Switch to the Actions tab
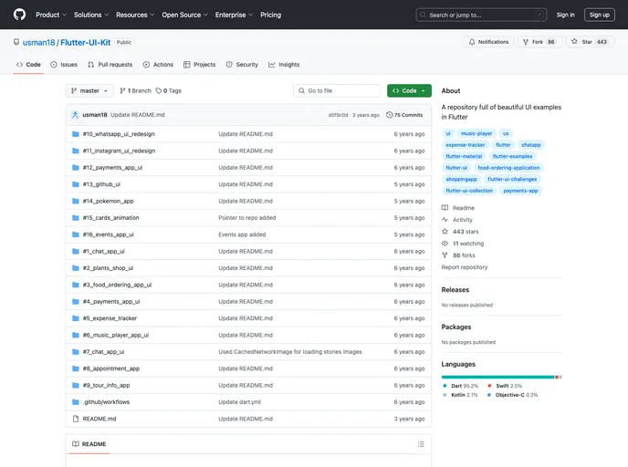The height and width of the screenshot is (467, 628). click(x=158, y=65)
